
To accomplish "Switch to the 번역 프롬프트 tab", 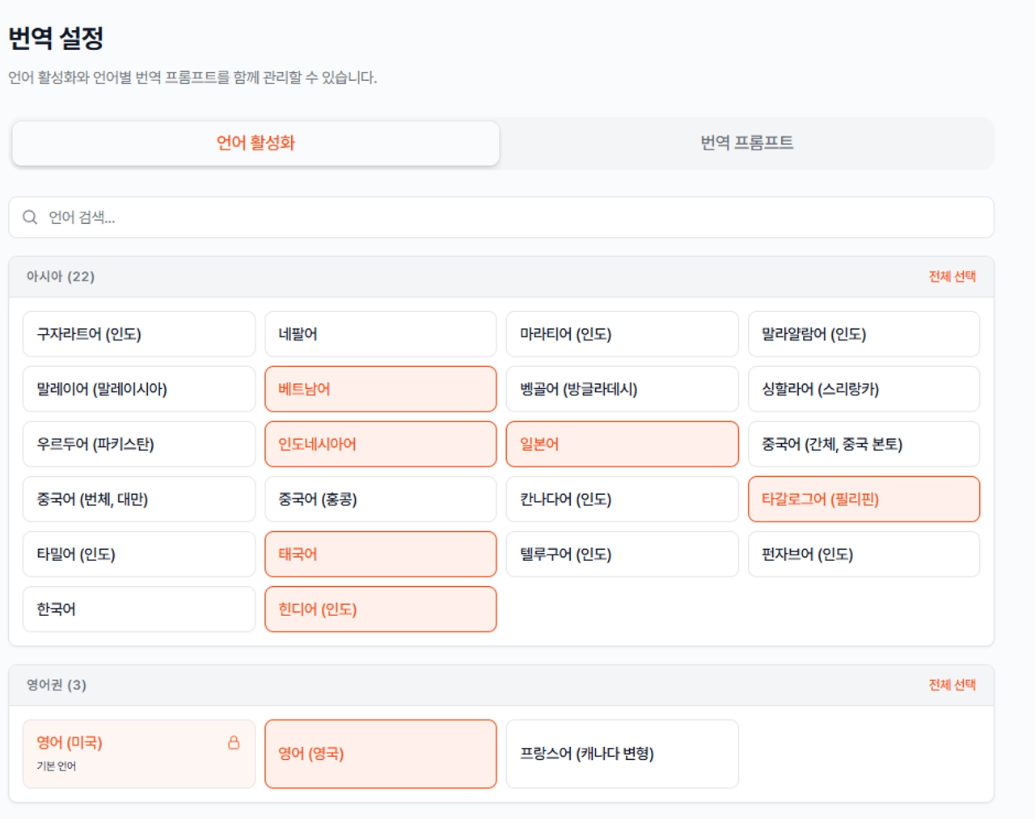I will pos(746,143).
